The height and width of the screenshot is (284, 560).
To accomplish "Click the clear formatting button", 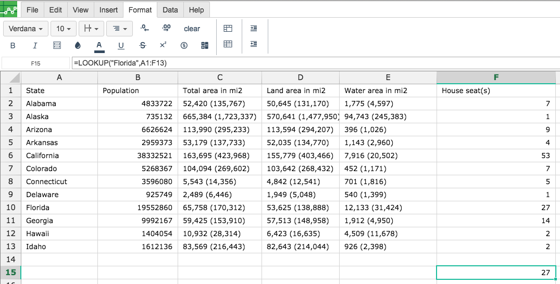I will pos(192,29).
